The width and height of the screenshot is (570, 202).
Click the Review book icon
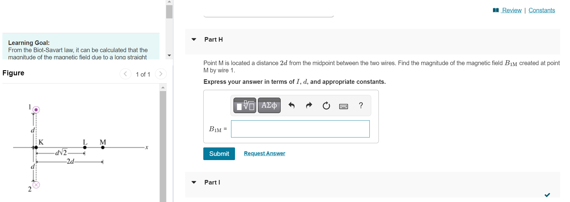tap(496, 10)
